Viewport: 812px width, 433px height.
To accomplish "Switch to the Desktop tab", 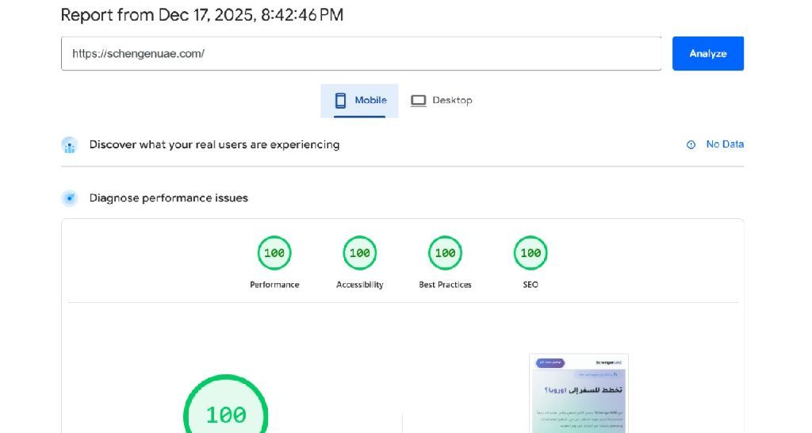I will (x=441, y=101).
